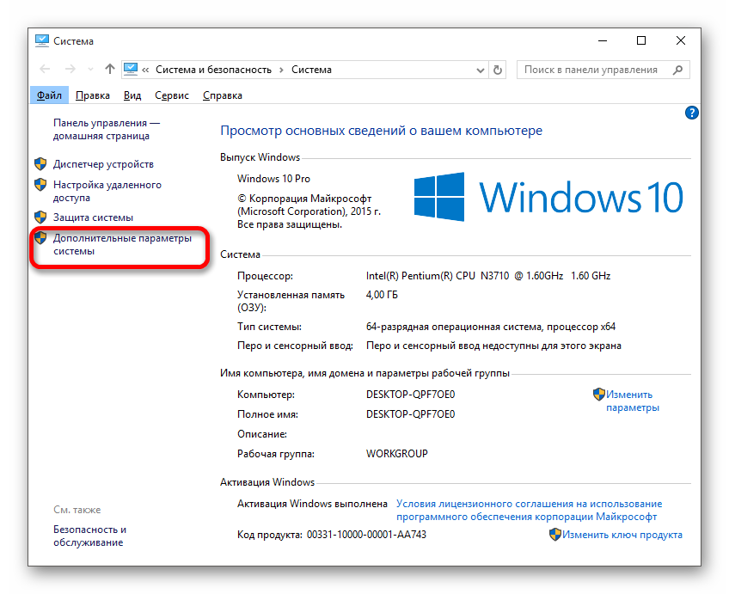Open the recent locations dropdown arrow

90,70
